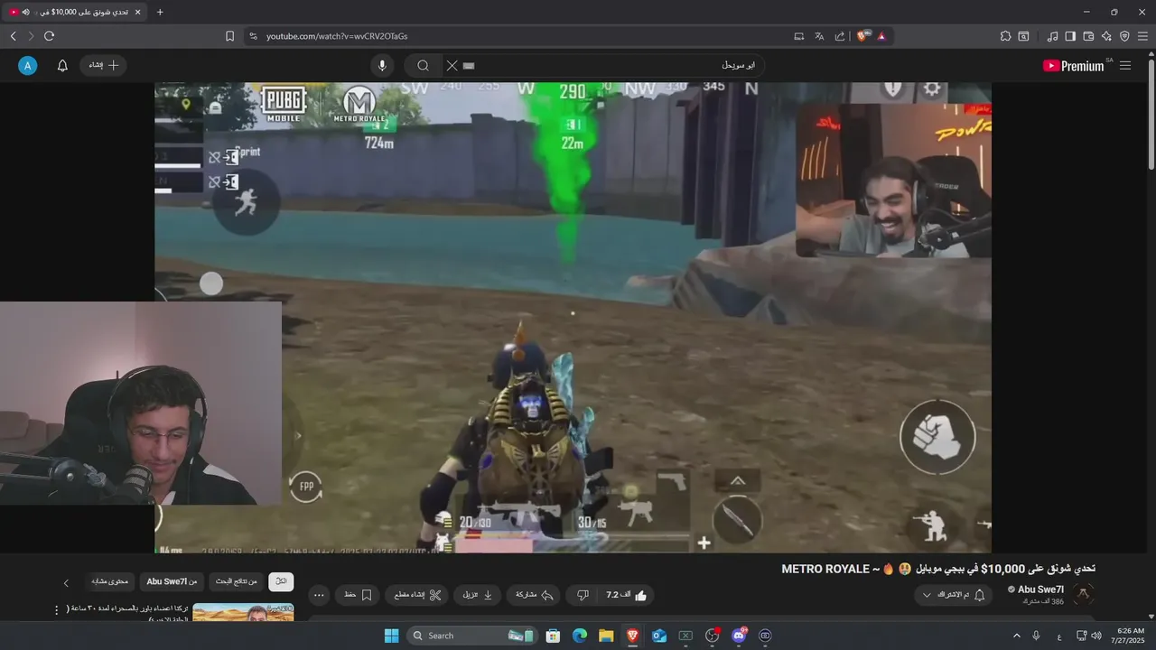Open Abu Swe7l channel name
The height and width of the screenshot is (650, 1156).
coord(1040,590)
